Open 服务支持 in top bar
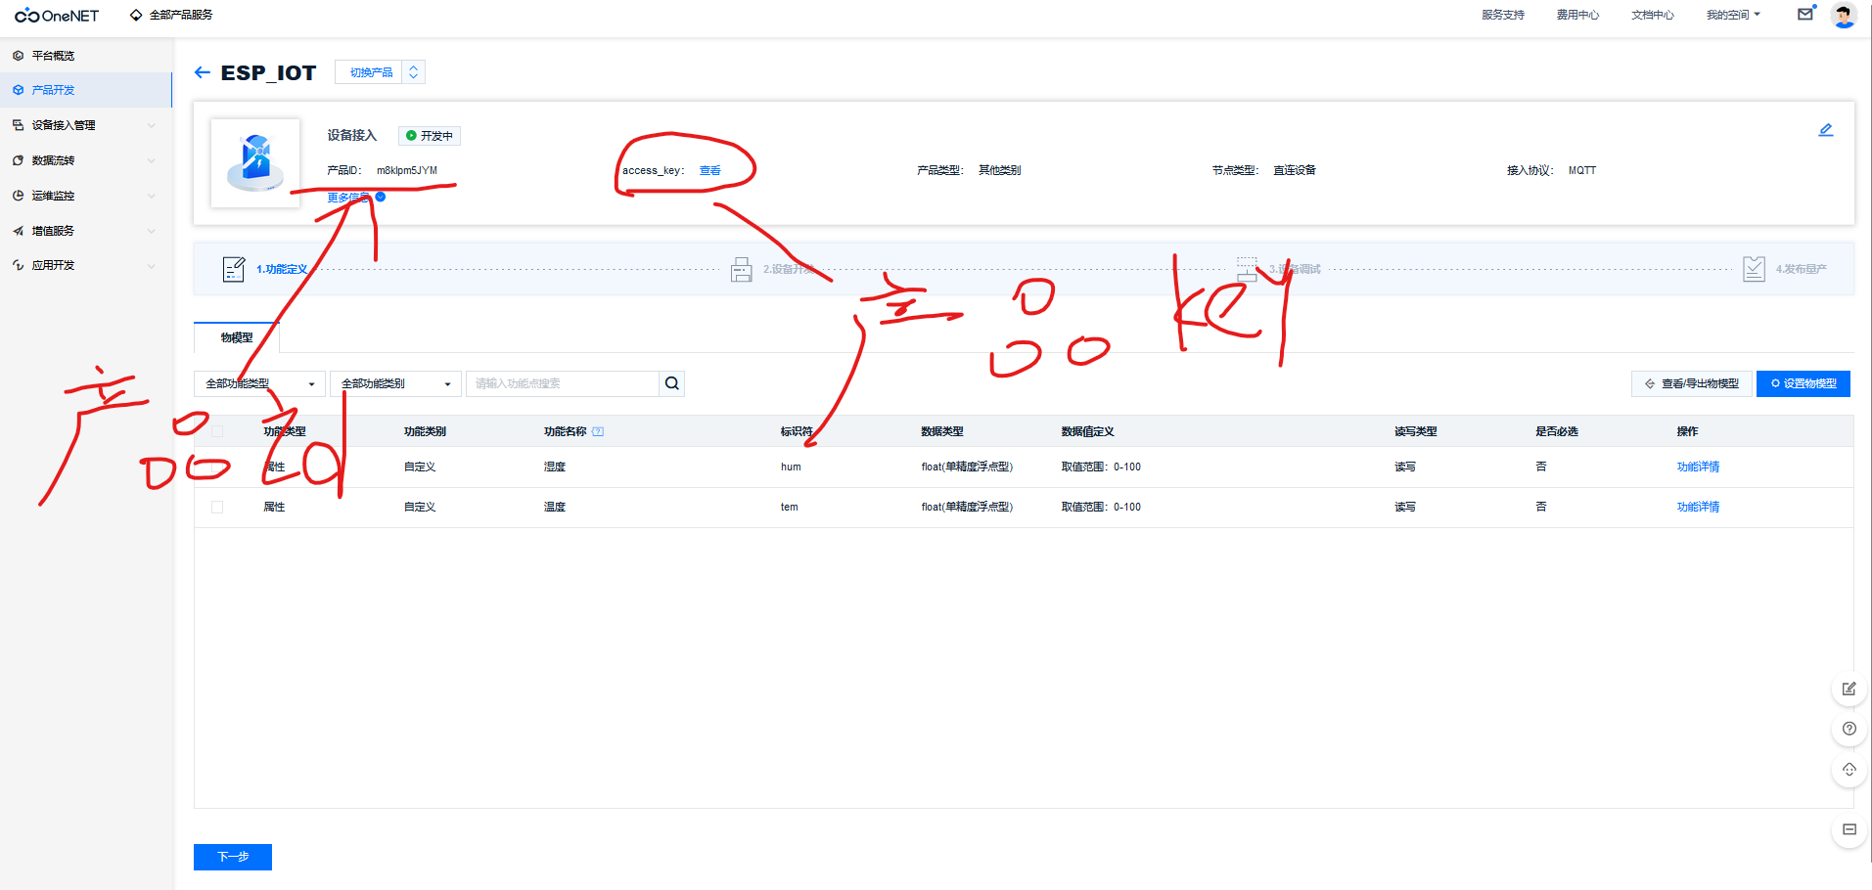The height and width of the screenshot is (890, 1872). [x=1503, y=15]
